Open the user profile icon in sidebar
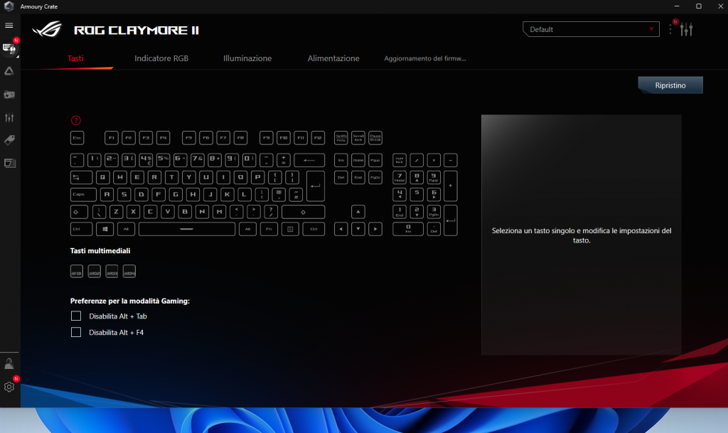The height and width of the screenshot is (433, 728). point(9,364)
